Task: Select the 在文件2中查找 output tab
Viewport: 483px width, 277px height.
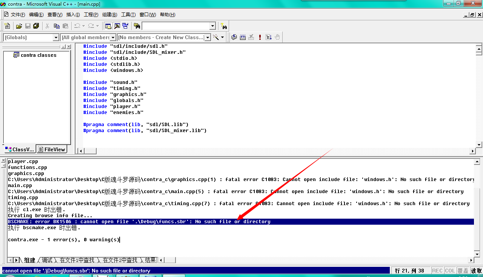Action: pyautogui.click(x=120, y=260)
